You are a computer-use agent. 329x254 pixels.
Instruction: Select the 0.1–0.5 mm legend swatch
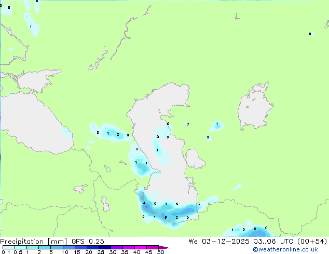(9, 247)
